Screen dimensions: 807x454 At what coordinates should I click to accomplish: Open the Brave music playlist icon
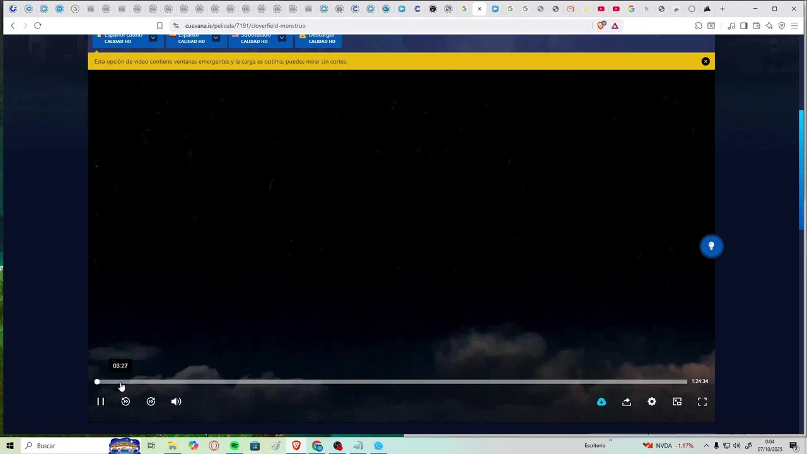click(x=731, y=26)
